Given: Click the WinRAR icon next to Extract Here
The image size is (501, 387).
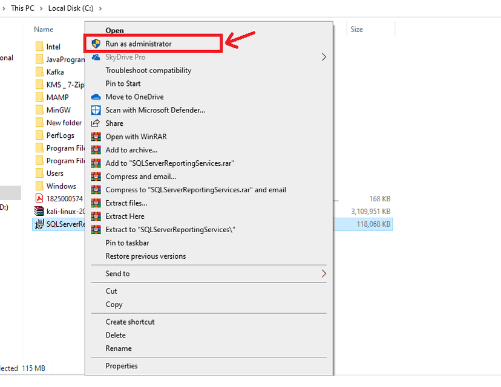Looking at the screenshot, I should coord(95,216).
